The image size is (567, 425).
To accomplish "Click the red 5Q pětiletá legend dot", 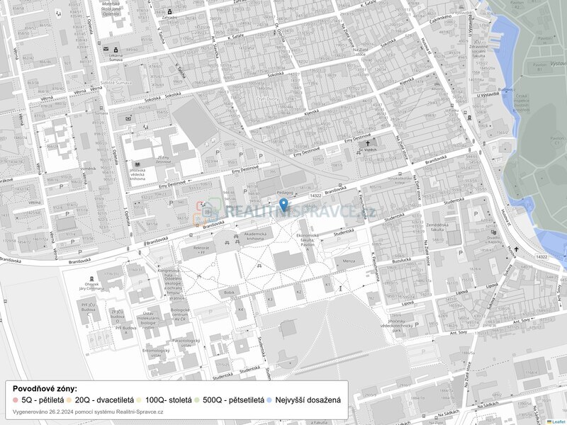I will click(x=16, y=399).
